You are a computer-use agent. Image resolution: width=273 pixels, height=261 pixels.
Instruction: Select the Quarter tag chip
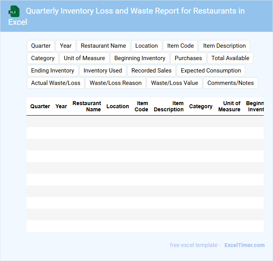pyautogui.click(x=41, y=46)
